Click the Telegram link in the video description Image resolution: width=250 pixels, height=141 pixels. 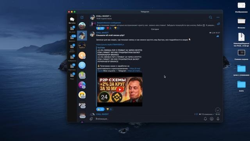[x=134, y=70]
